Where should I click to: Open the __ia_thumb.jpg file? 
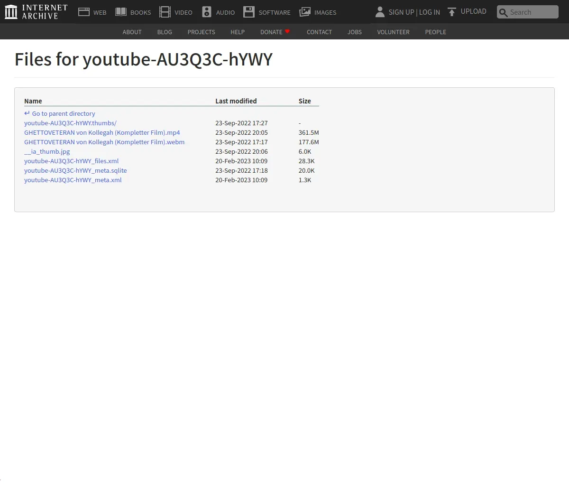point(47,152)
